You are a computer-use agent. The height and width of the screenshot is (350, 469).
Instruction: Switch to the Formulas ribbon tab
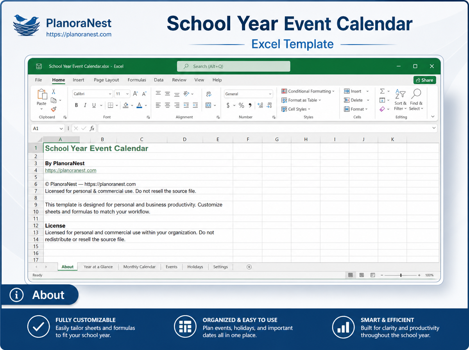tap(137, 80)
